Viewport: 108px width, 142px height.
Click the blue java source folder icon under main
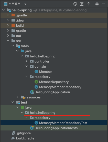point(23,51)
